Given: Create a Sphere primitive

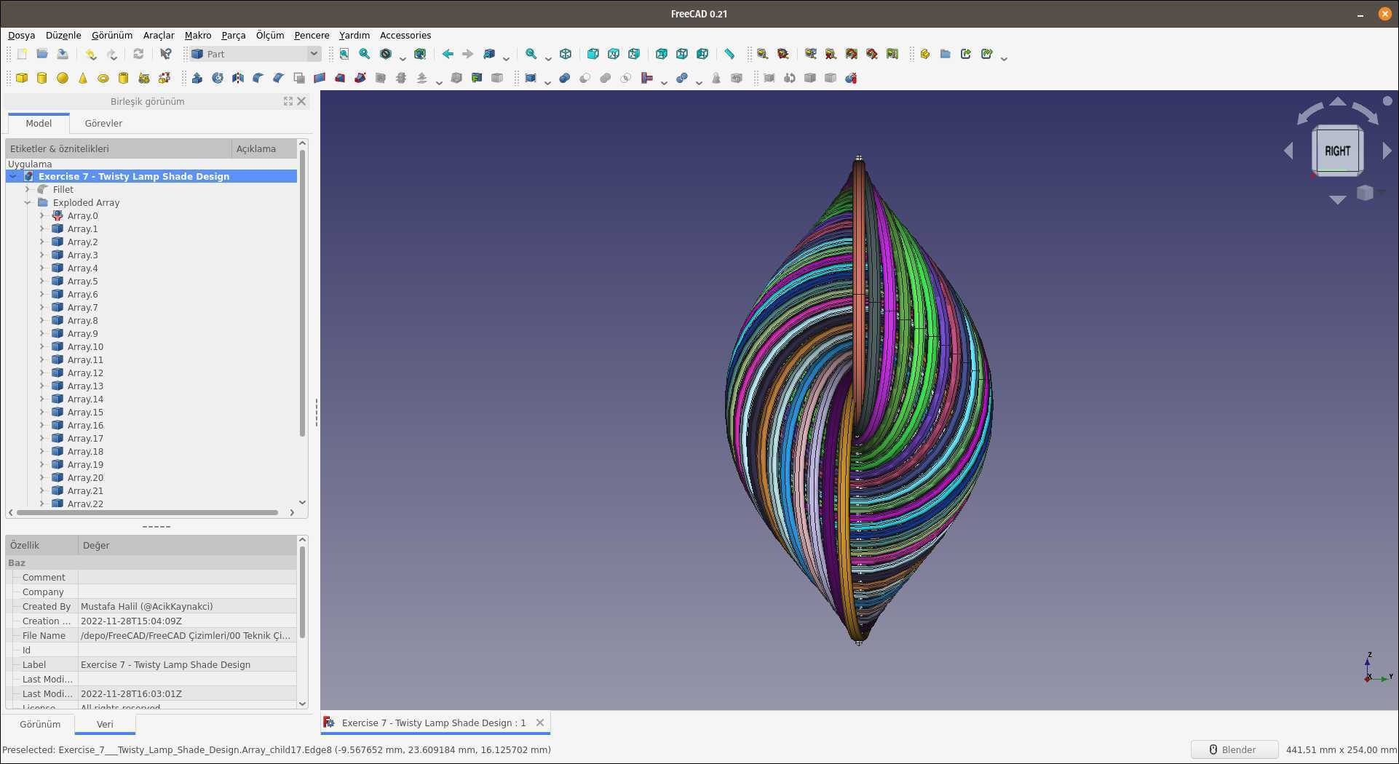Looking at the screenshot, I should point(63,78).
